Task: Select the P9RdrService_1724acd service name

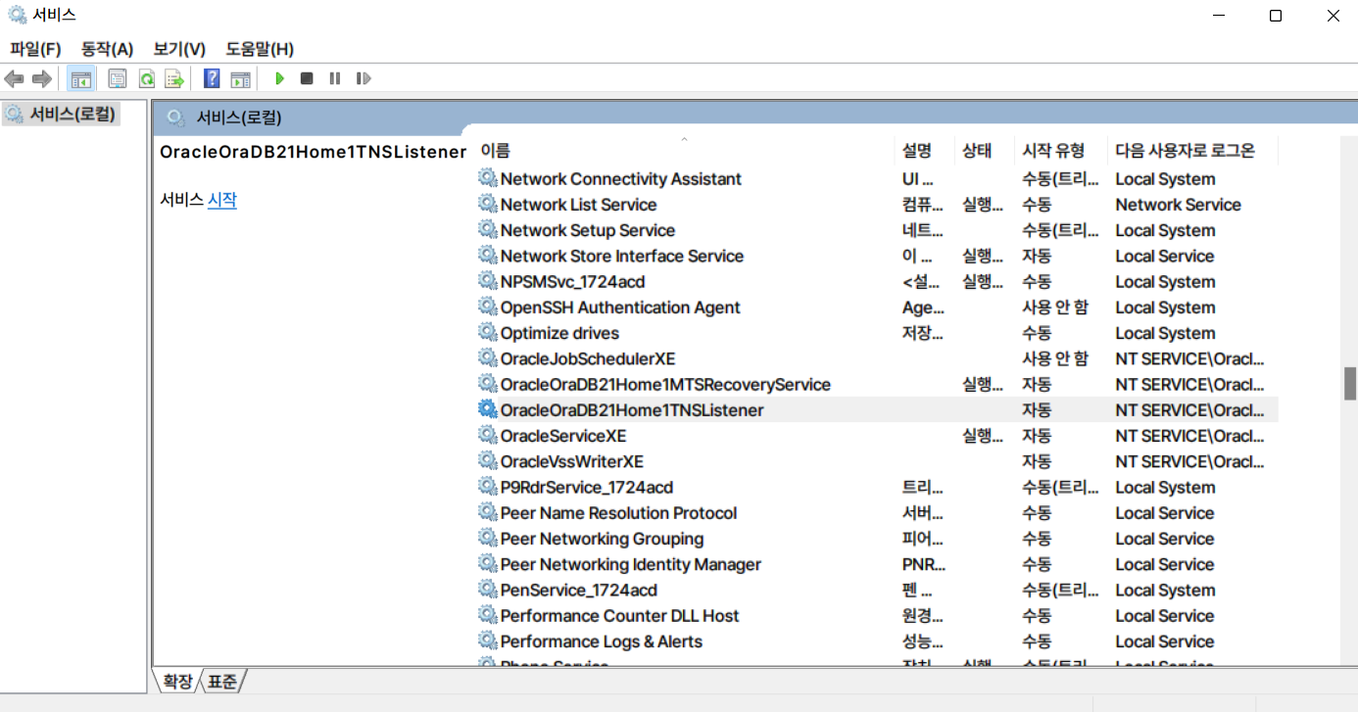Action: (587, 487)
